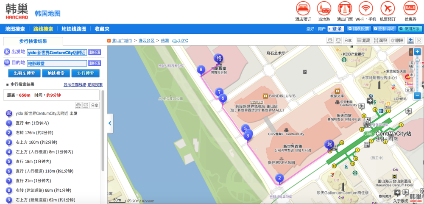Mail the map from map toolbar
424x204 pixels.
coord(338,41)
